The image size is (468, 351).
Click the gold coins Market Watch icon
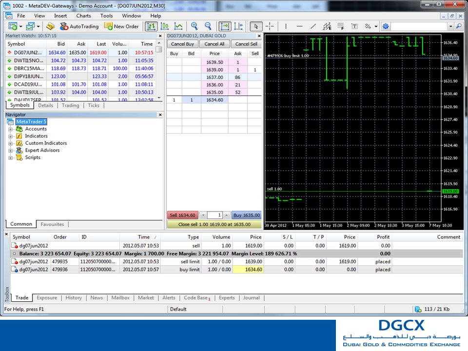[x=50, y=26]
